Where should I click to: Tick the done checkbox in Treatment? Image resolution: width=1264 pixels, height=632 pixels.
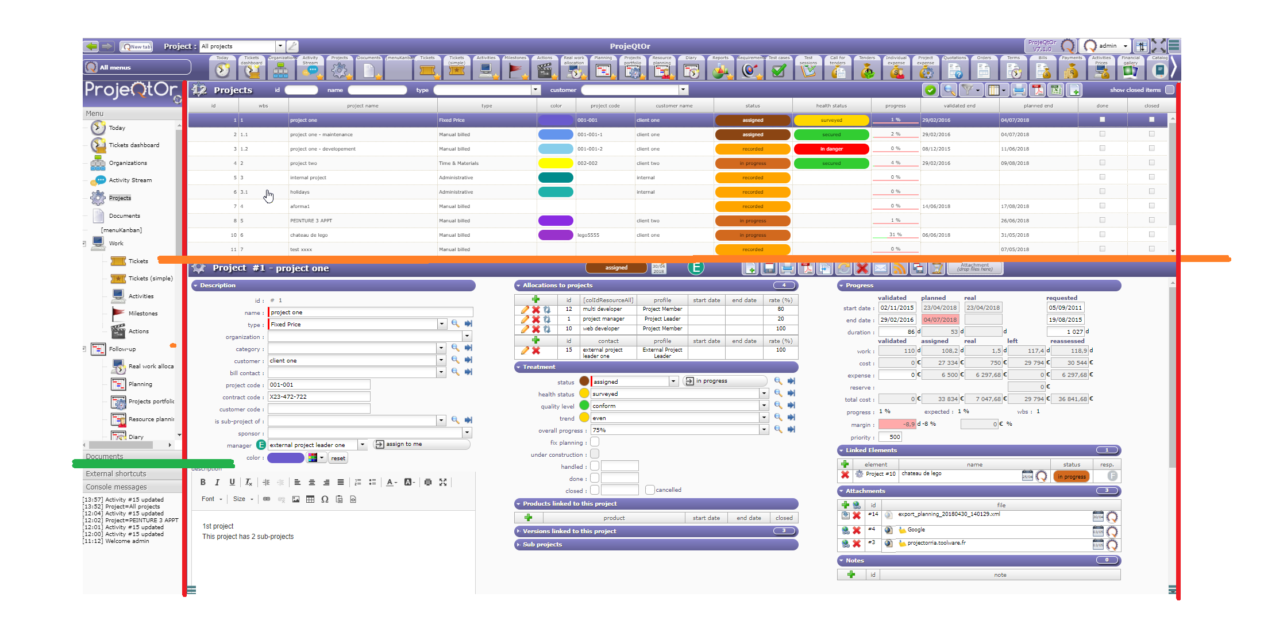tap(595, 478)
